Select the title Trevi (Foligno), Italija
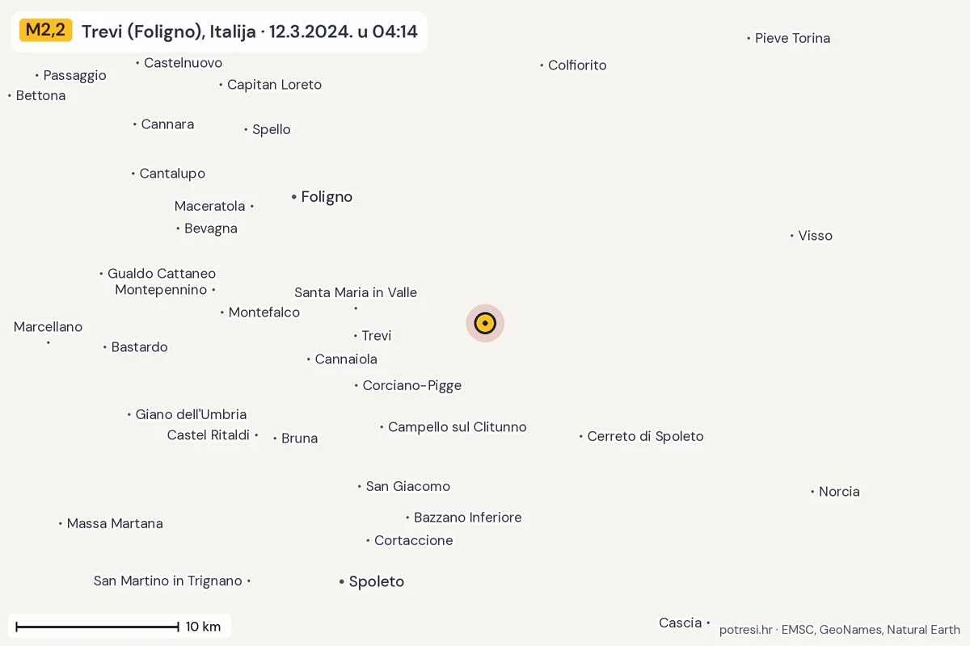 point(168,31)
